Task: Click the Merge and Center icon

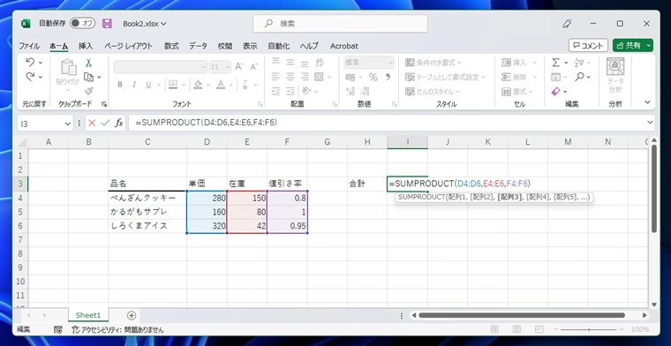Action: click(x=319, y=77)
